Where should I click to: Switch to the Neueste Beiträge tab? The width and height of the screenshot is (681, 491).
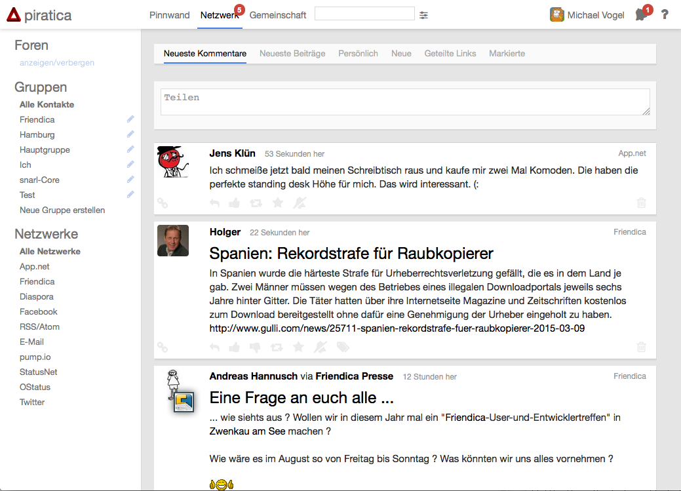pyautogui.click(x=292, y=54)
